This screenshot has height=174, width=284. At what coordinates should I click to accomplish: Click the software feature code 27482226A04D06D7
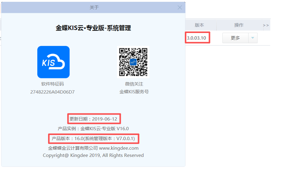click(x=53, y=92)
